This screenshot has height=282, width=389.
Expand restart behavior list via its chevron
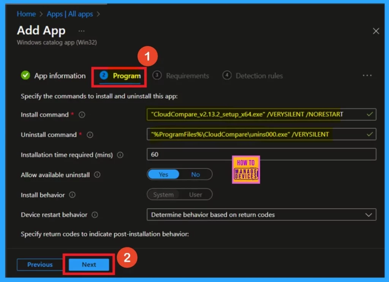[368, 214]
